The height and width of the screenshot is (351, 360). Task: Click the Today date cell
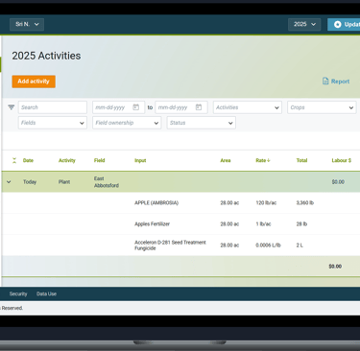pyautogui.click(x=30, y=182)
